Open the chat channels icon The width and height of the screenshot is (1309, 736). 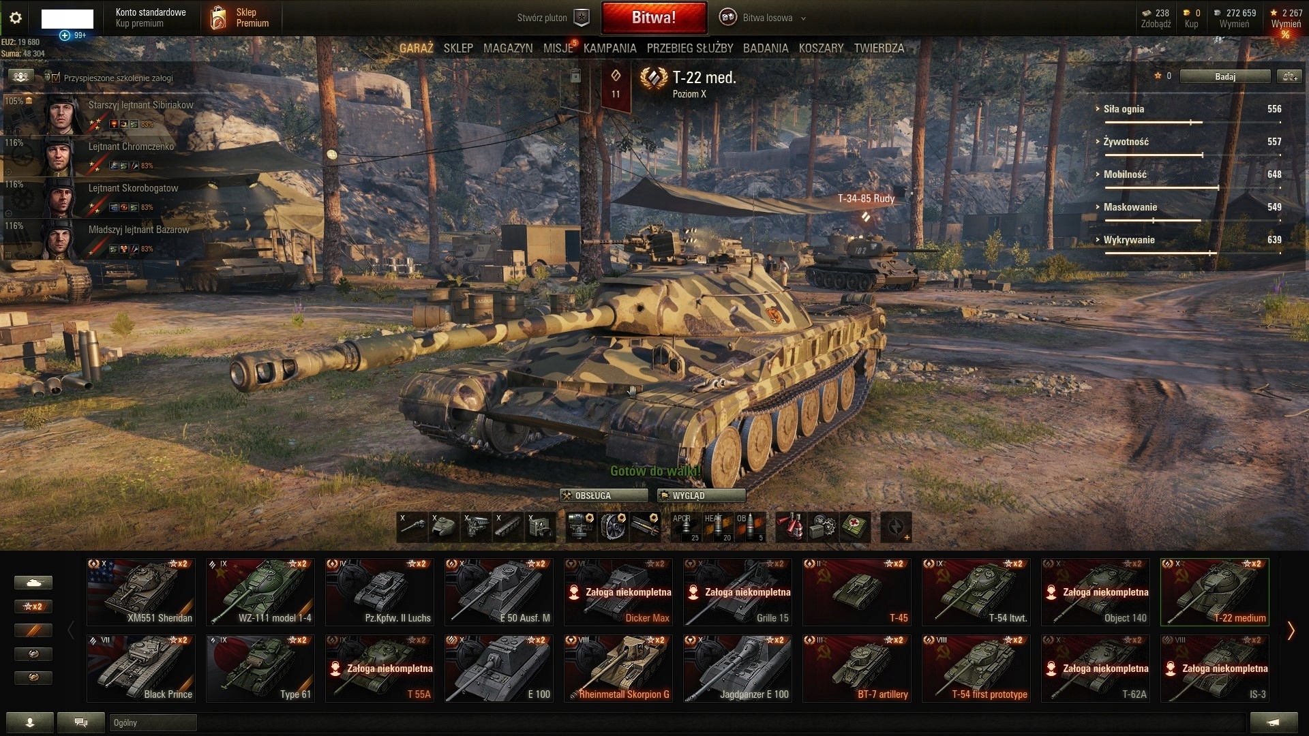pos(80,722)
